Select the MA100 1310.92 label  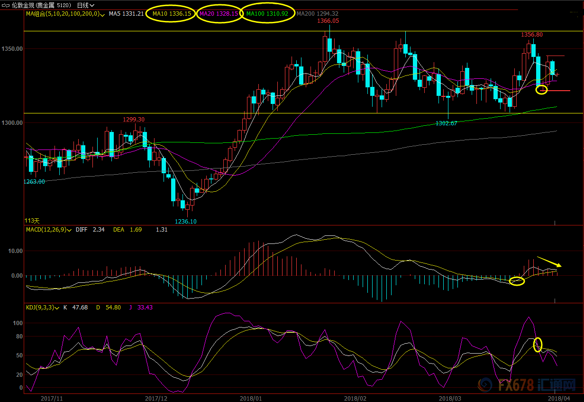pos(267,14)
